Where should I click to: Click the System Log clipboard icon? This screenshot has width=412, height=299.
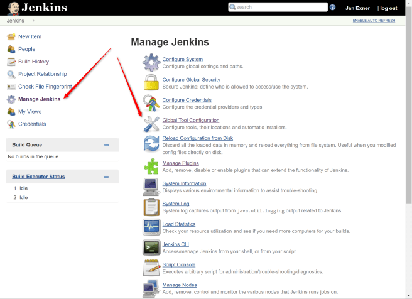(151, 207)
